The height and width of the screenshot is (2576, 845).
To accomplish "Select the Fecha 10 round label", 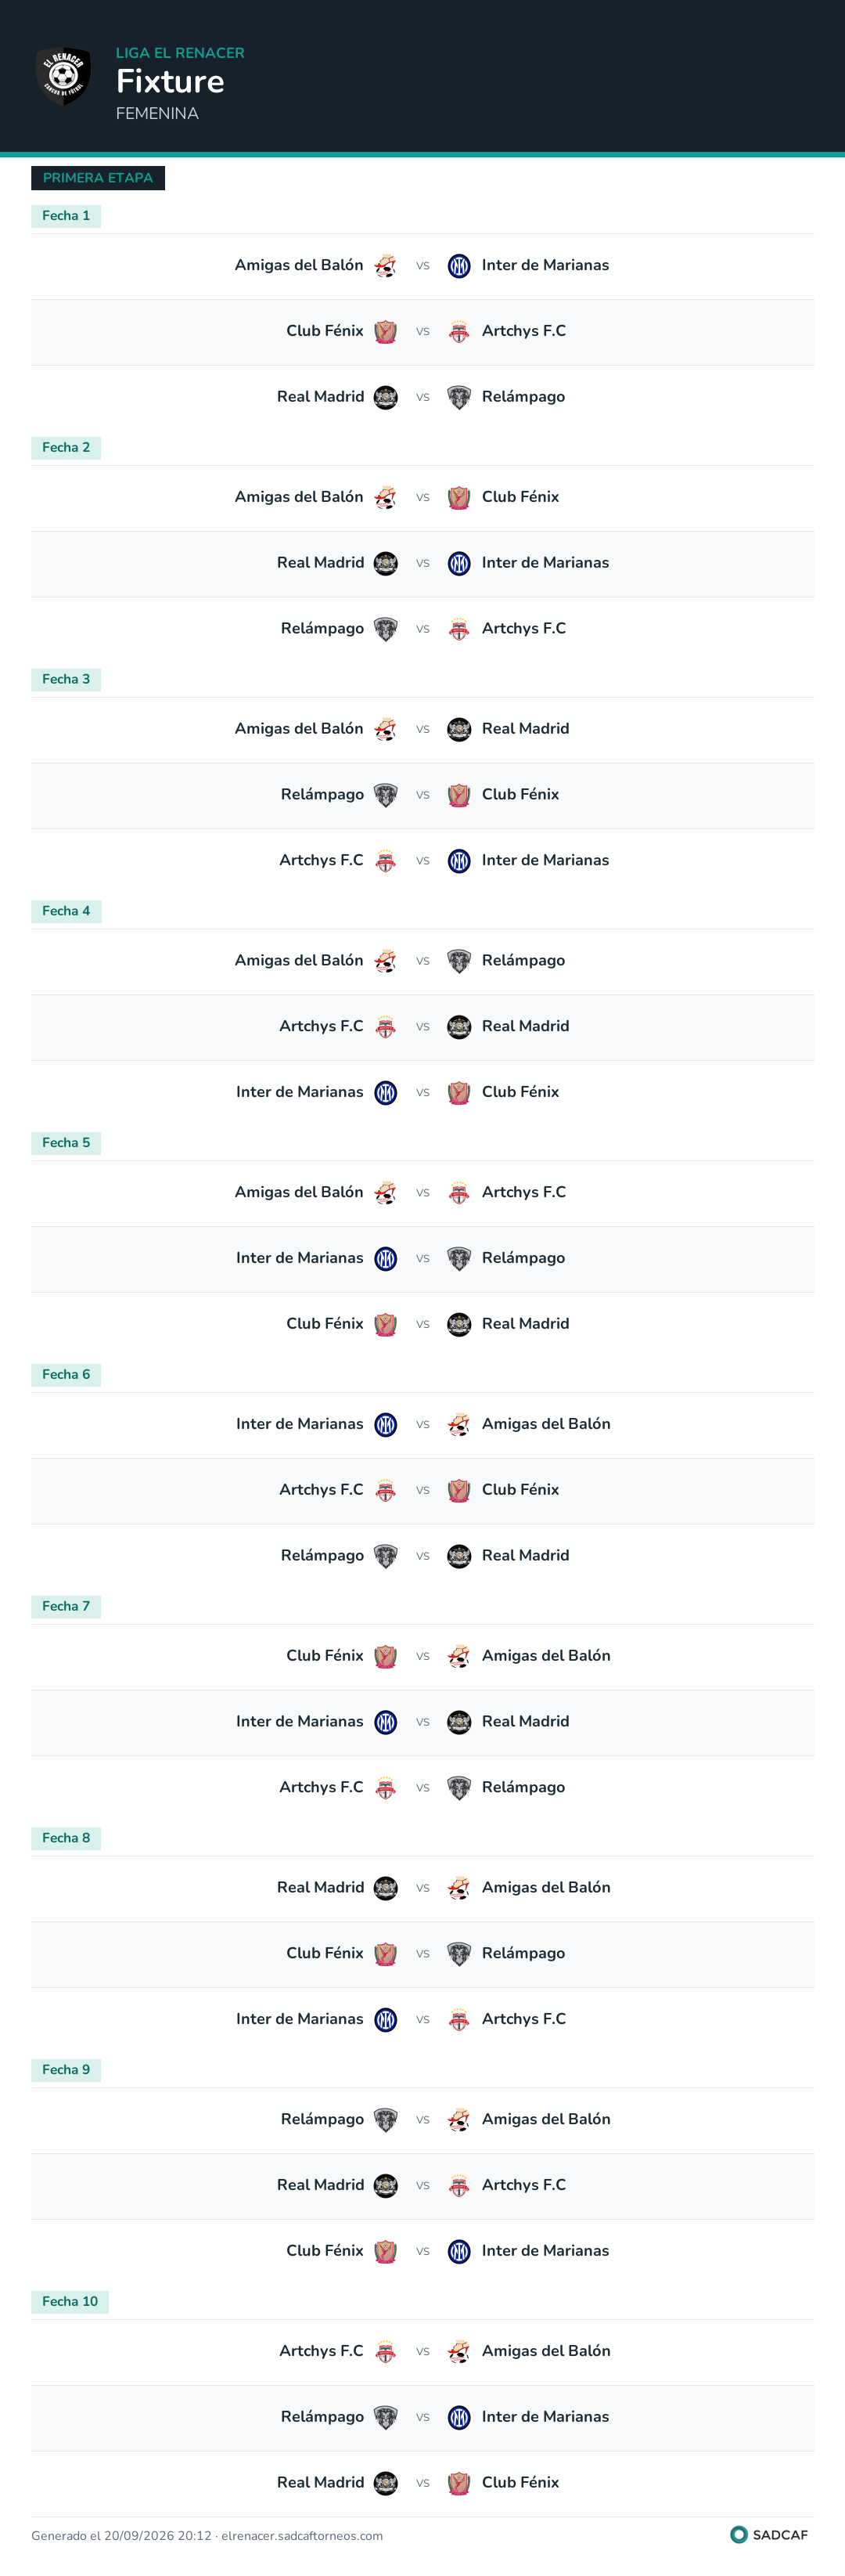I will [x=70, y=2301].
